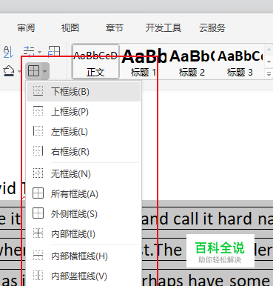Collapse the borders dropdown arrow
Screen dimensions: 273x286
[x=44, y=71]
